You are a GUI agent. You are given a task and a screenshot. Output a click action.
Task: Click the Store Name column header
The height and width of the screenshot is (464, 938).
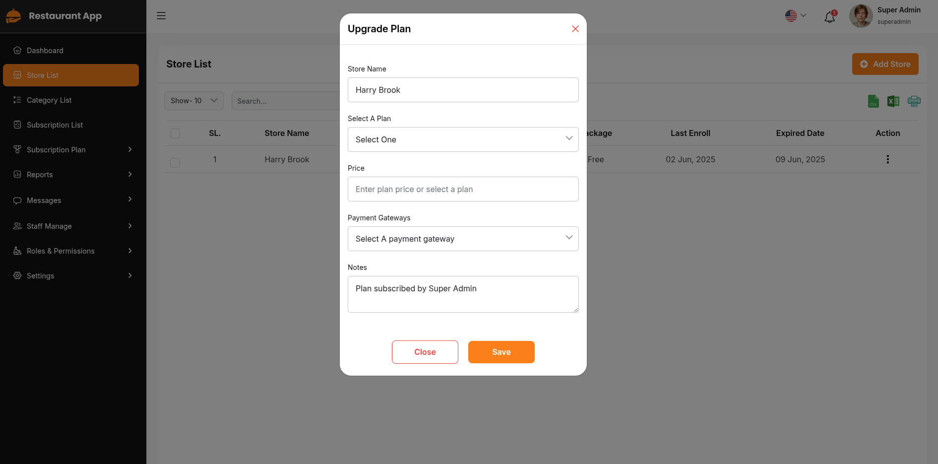[287, 133]
